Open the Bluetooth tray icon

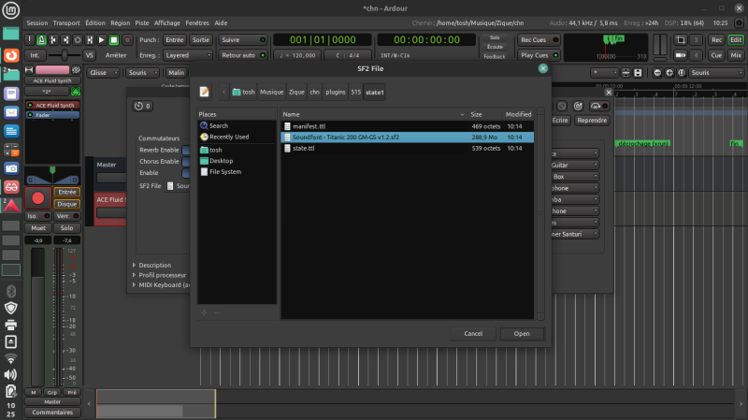click(11, 290)
